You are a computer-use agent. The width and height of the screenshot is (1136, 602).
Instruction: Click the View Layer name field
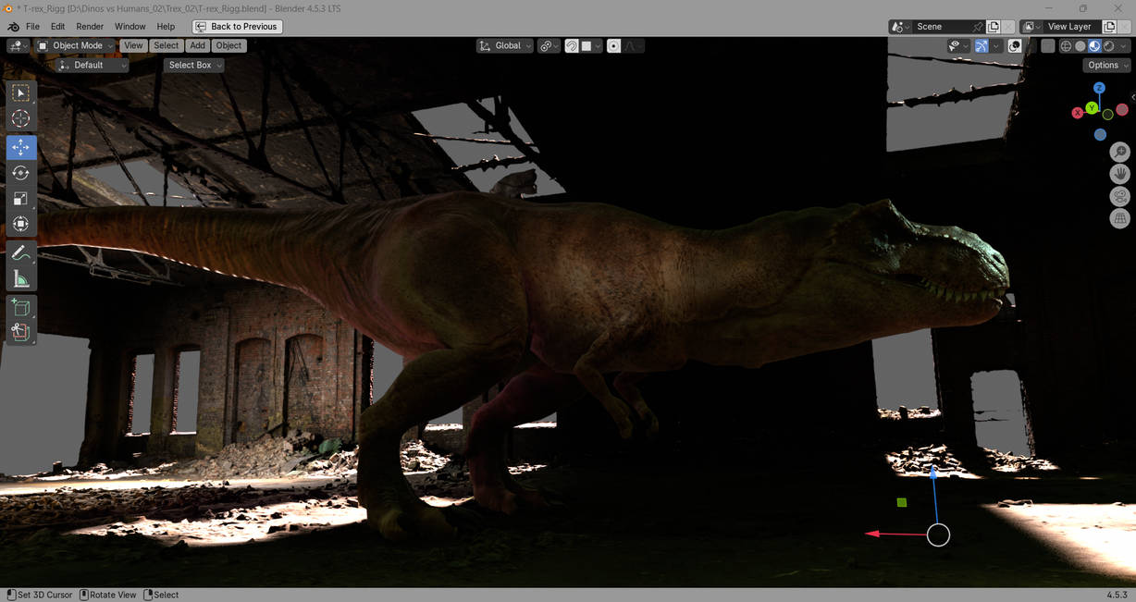pyautogui.click(x=1071, y=27)
